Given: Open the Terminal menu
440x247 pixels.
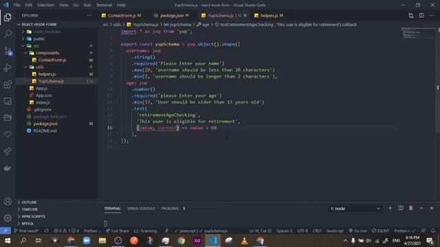Looking at the screenshot, I should pyautogui.click(x=104, y=5).
